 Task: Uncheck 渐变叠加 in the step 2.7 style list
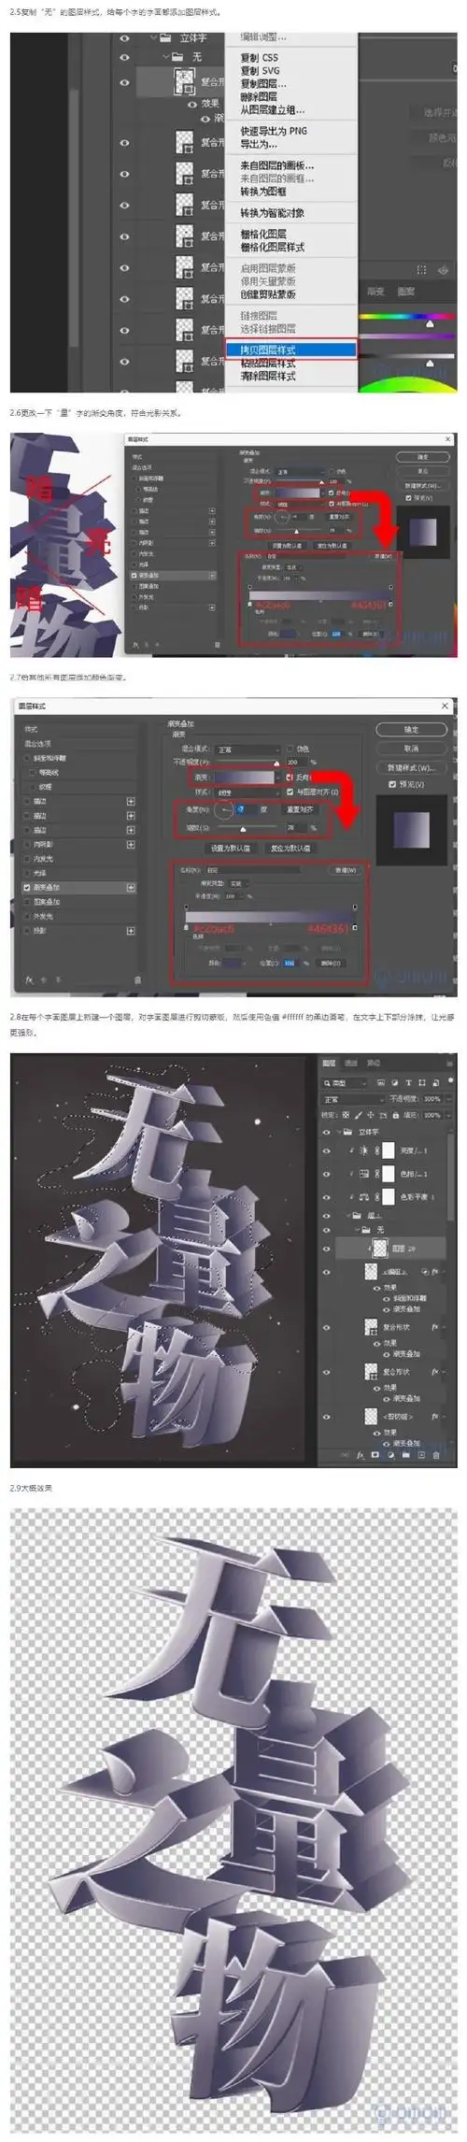tap(26, 888)
